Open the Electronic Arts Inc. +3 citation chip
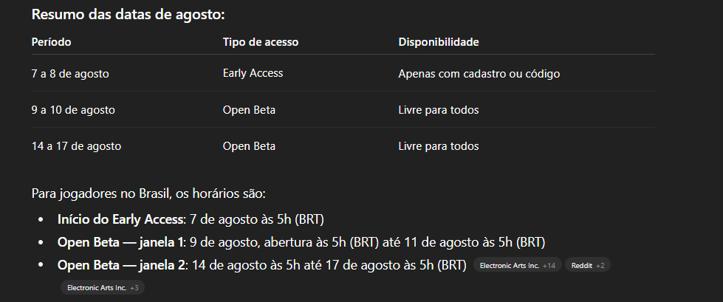Screen dimensions: 723x302 coord(102,287)
